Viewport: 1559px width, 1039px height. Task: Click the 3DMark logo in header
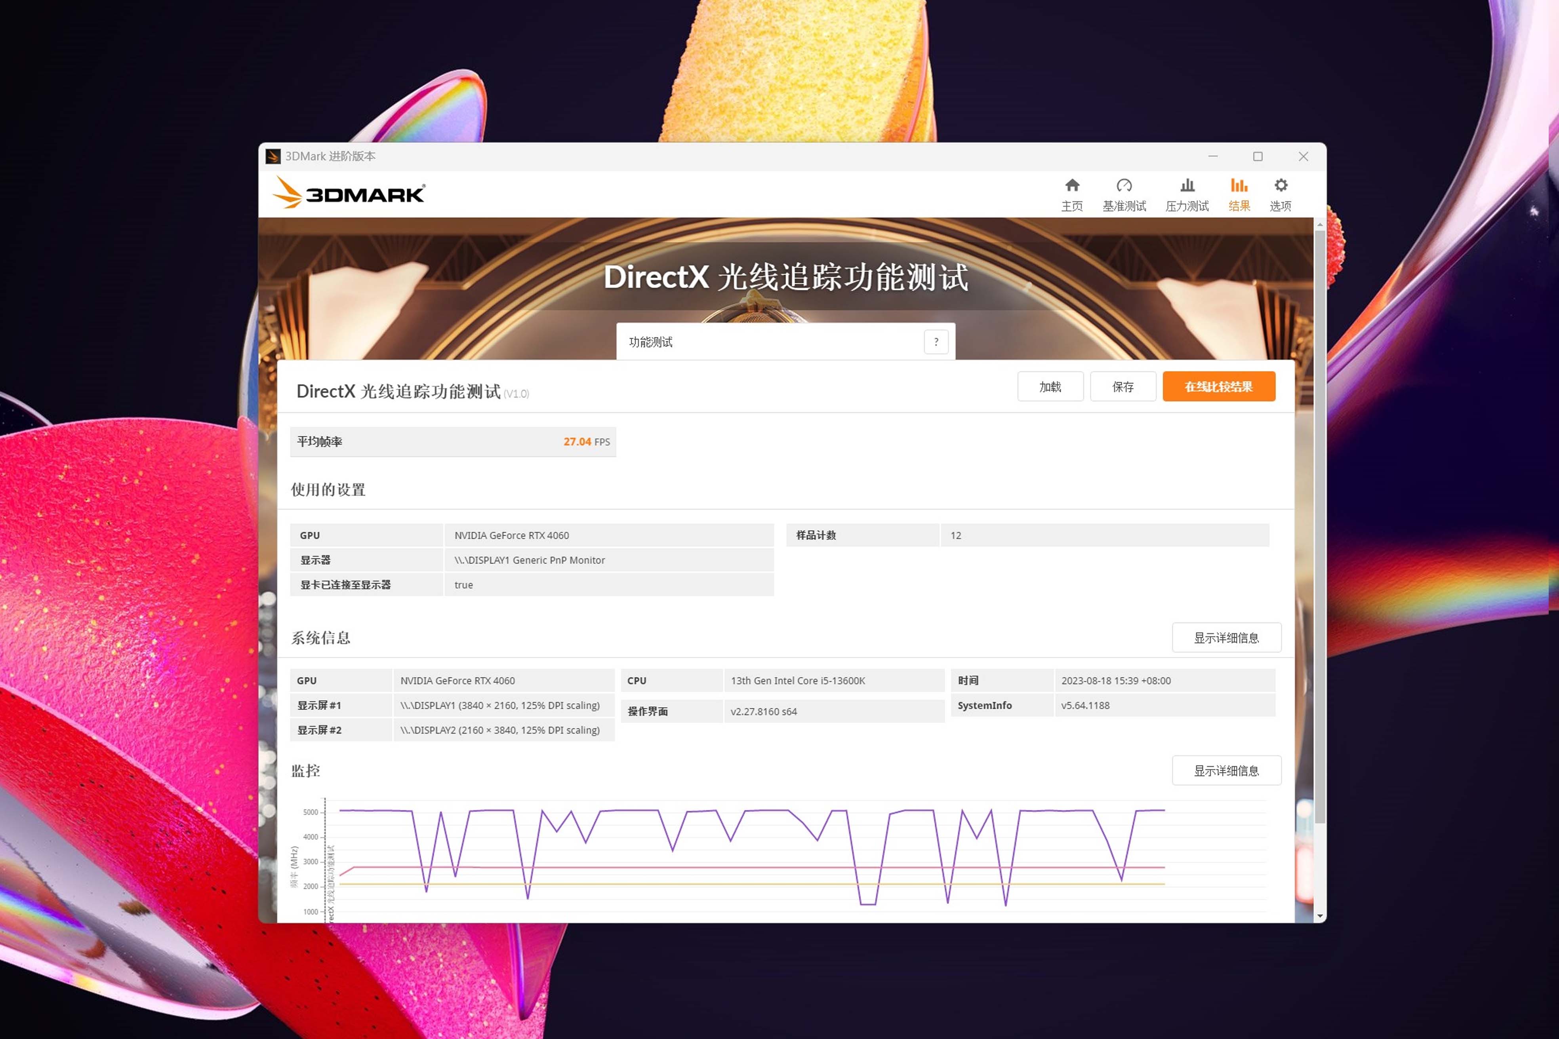pyautogui.click(x=349, y=193)
